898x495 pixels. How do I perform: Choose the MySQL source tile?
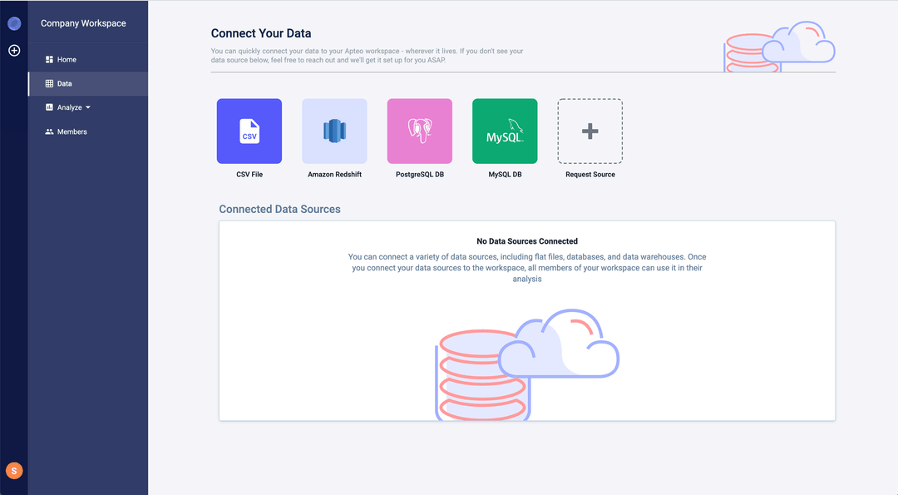[x=506, y=131]
